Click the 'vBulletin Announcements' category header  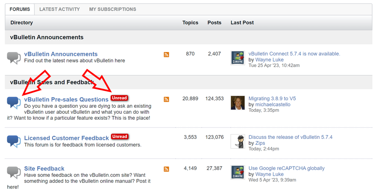click(x=47, y=37)
